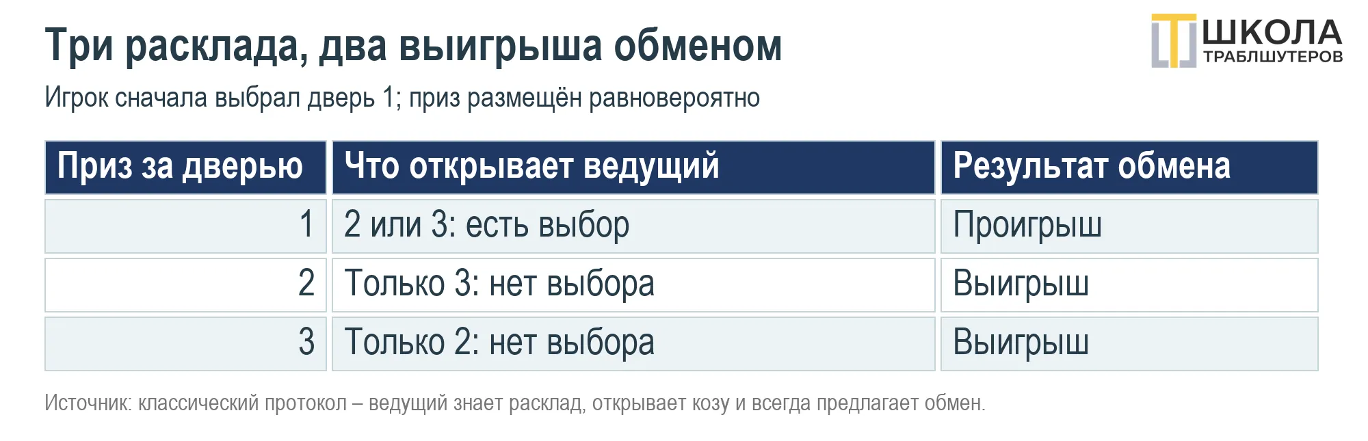Click the Источник footnote text
Image resolution: width=1368 pixels, height=441 pixels.
tap(515, 403)
